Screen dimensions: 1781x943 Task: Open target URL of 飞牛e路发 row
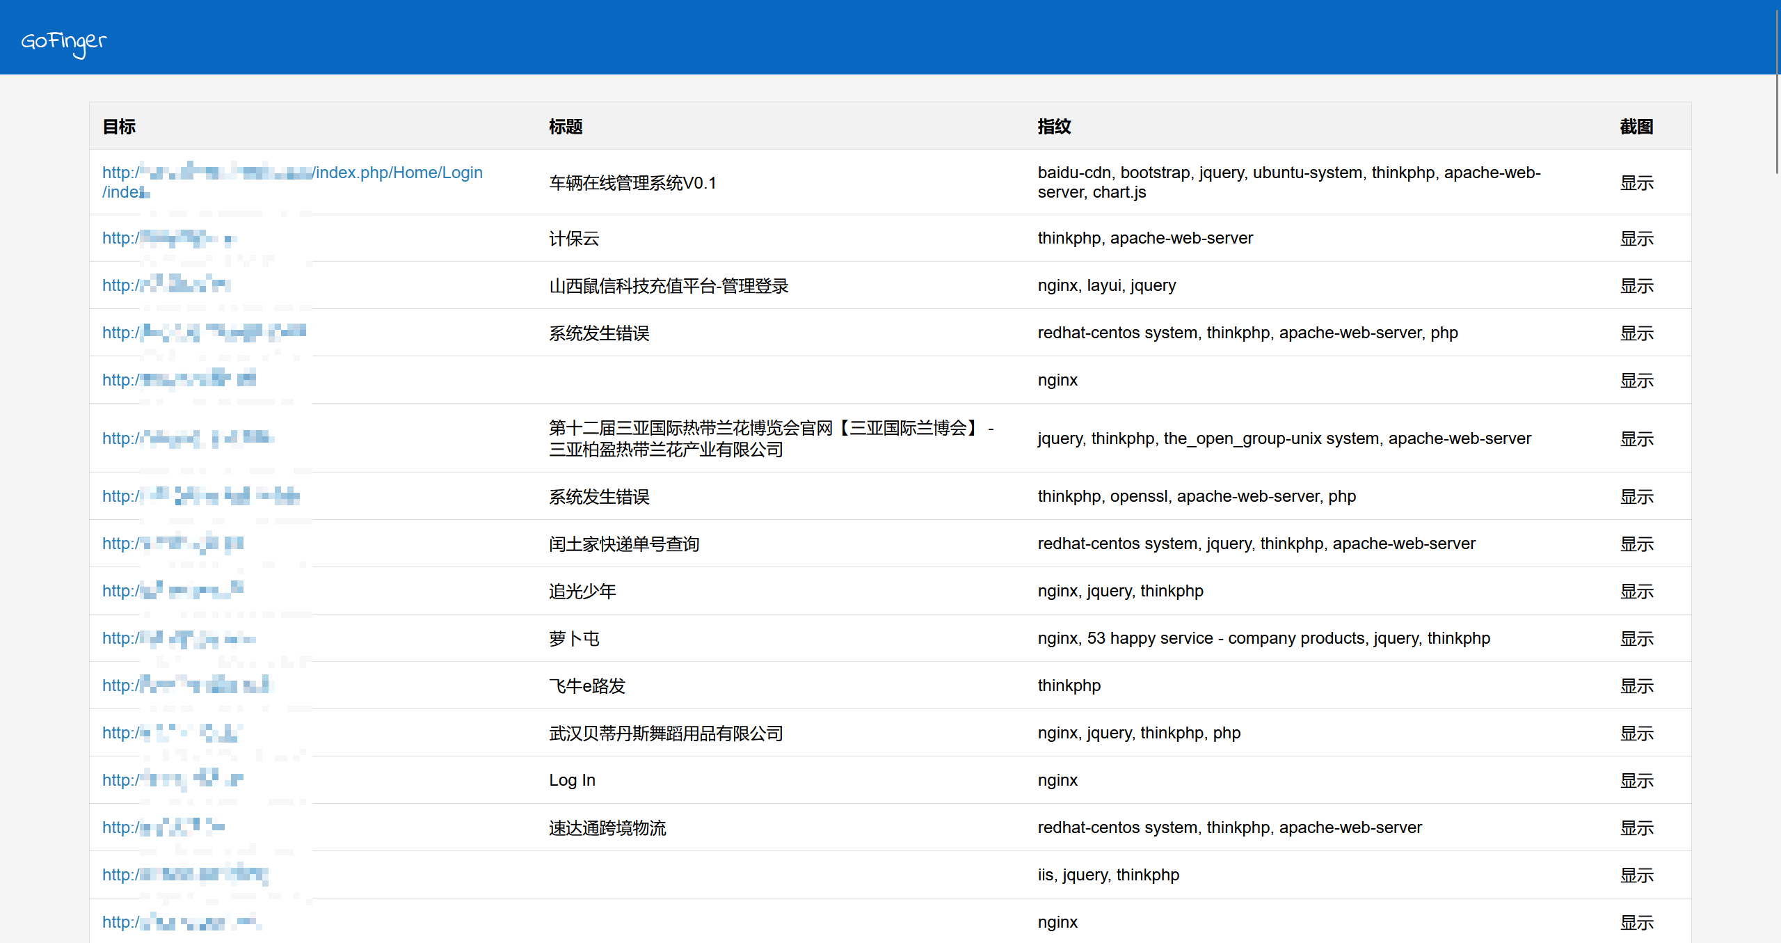187,686
